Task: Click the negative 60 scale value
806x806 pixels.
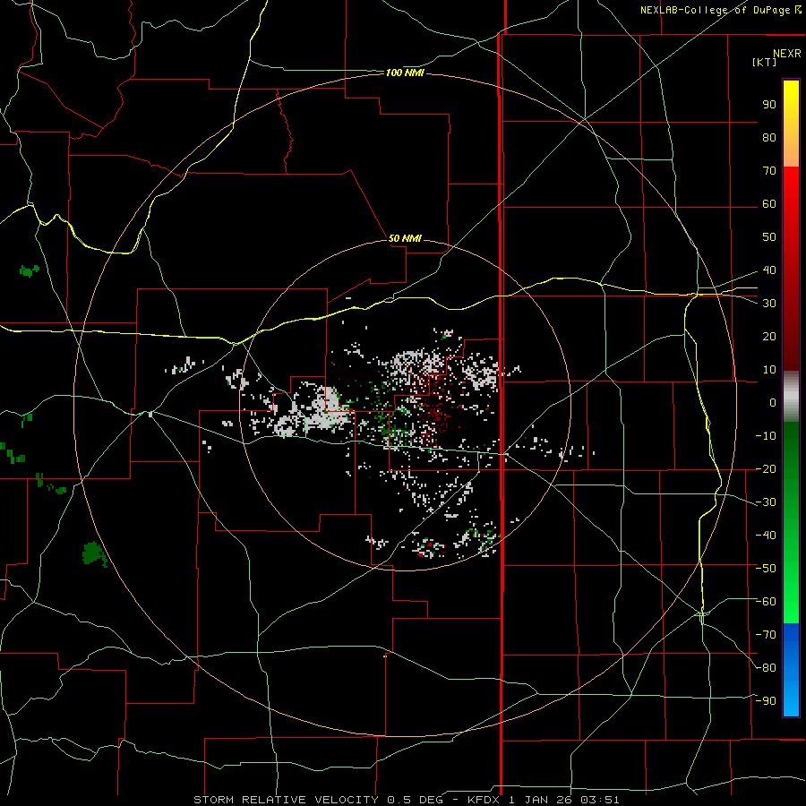Action: [x=766, y=602]
